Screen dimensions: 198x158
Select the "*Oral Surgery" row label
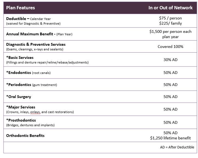click(x=19, y=97)
